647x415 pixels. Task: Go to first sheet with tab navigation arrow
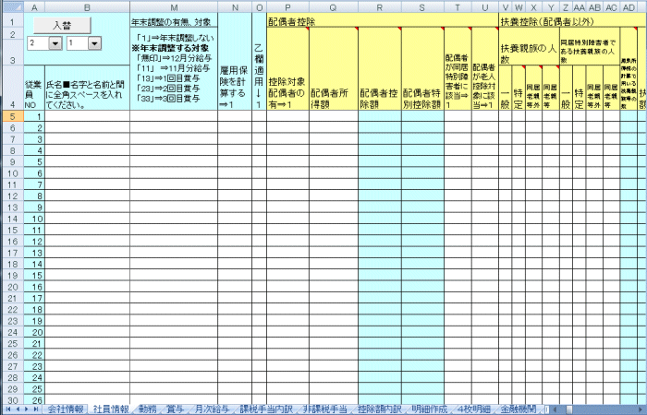(6, 409)
